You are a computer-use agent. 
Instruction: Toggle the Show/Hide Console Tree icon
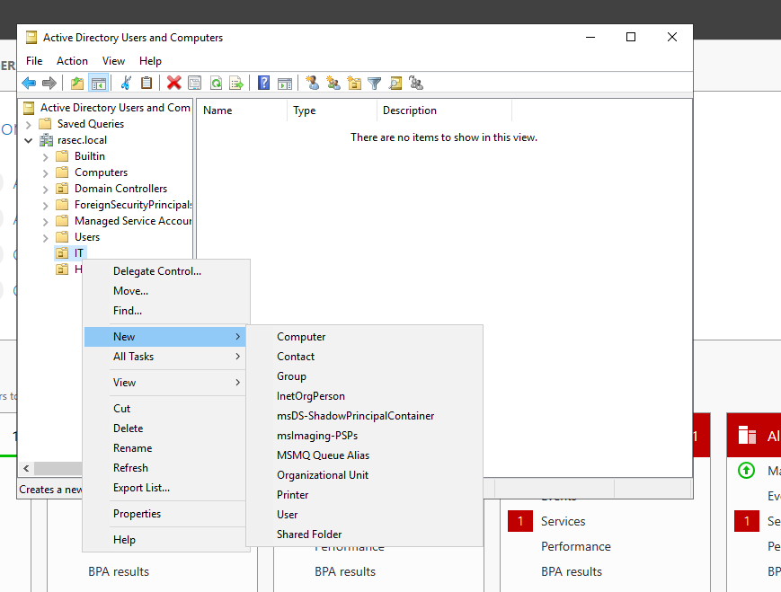click(x=99, y=84)
